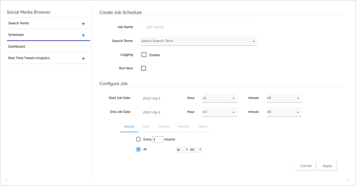Open End Job Hour dropdown showing 00
Image resolution: width=356 pixels, height=186 pixels.
pos(220,112)
